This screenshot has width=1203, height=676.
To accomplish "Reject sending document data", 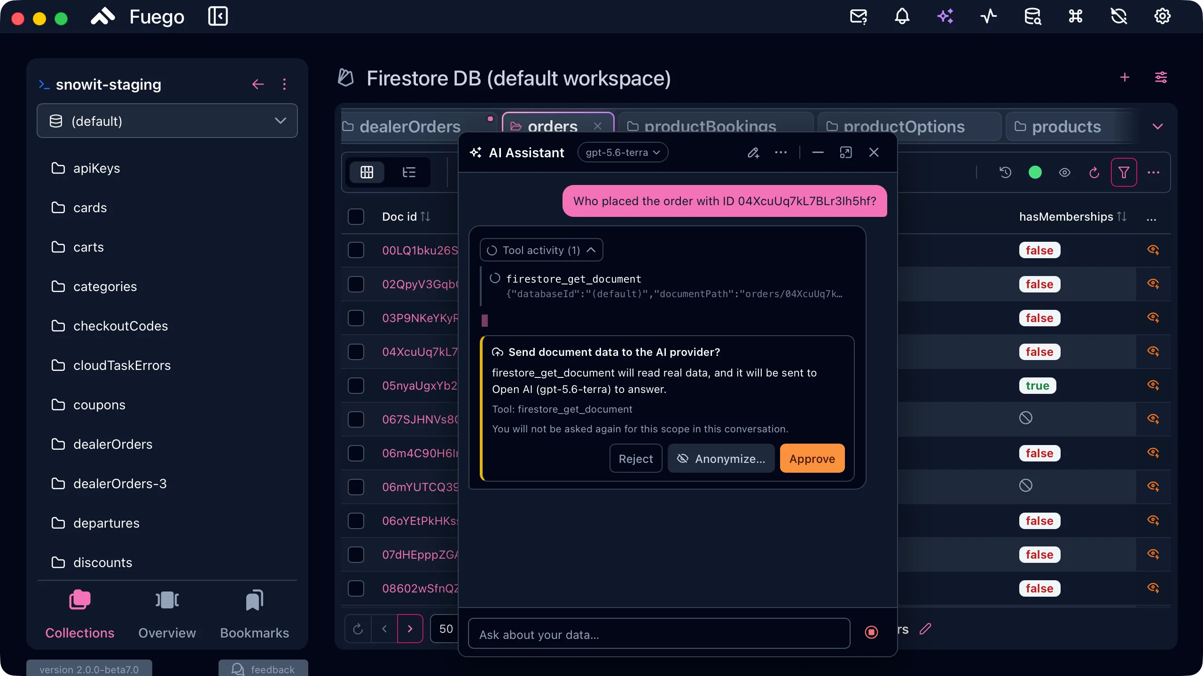I will 636,459.
